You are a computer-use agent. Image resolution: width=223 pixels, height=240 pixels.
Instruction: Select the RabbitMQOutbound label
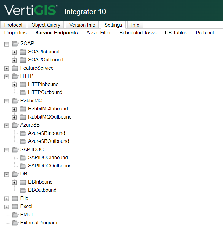(50, 117)
